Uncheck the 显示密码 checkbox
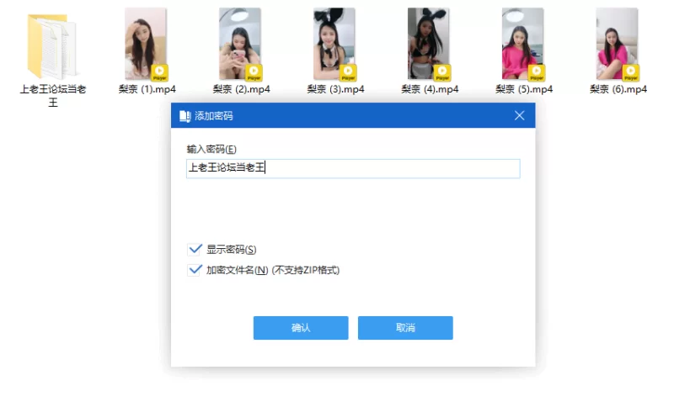Viewport: 674px width, 407px height. pos(195,249)
